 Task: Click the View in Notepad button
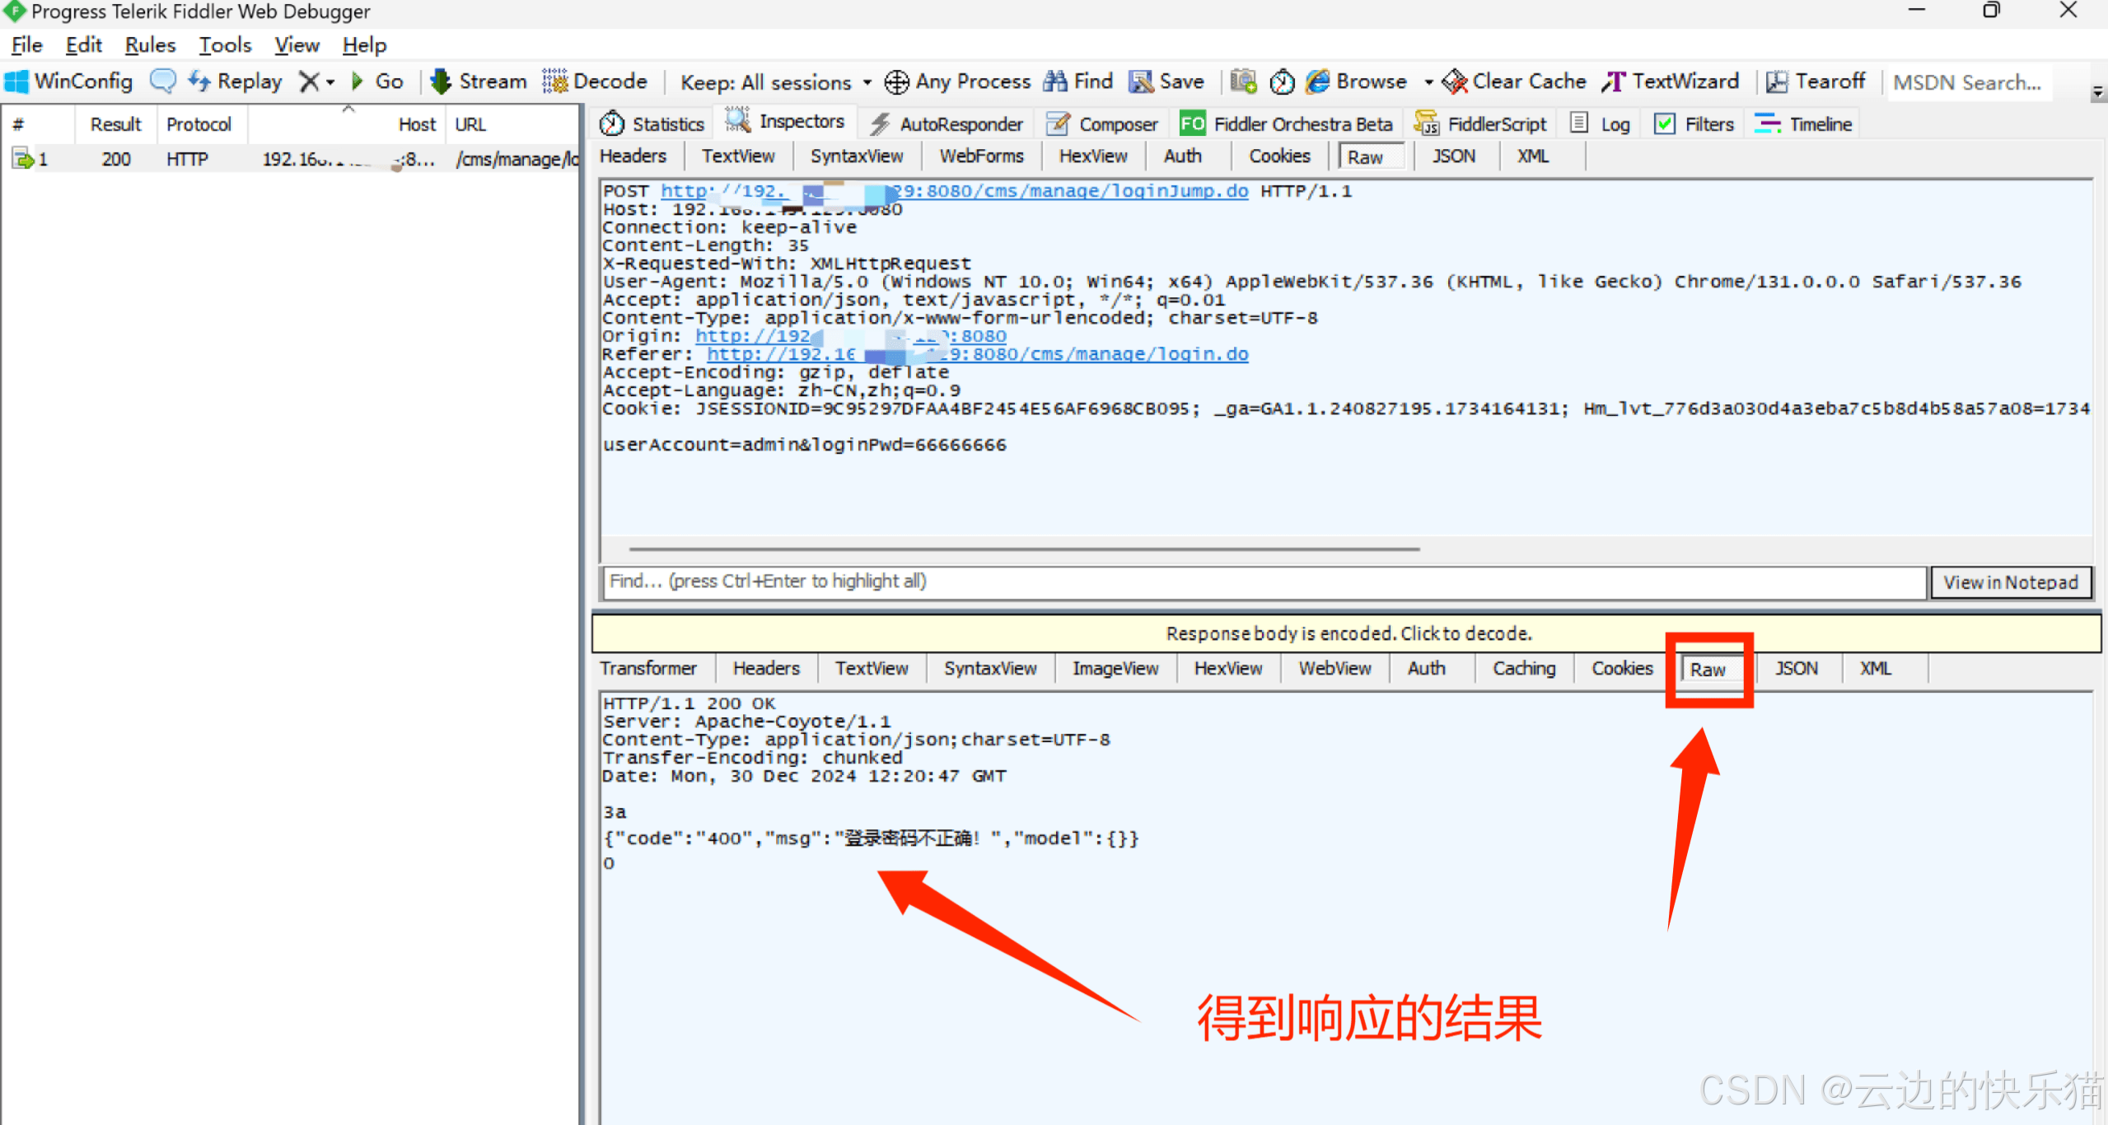[2010, 581]
